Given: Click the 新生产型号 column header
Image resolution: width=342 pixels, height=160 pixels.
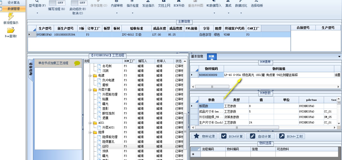Looking at the screenshot, I should coord(65,28).
